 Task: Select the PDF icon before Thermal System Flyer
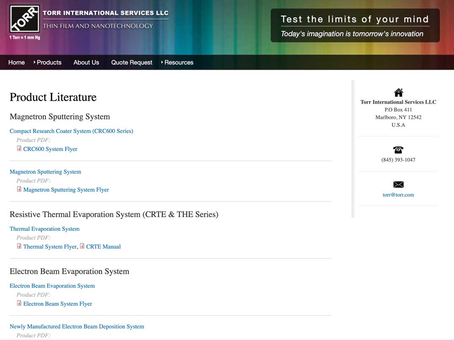[x=19, y=246]
